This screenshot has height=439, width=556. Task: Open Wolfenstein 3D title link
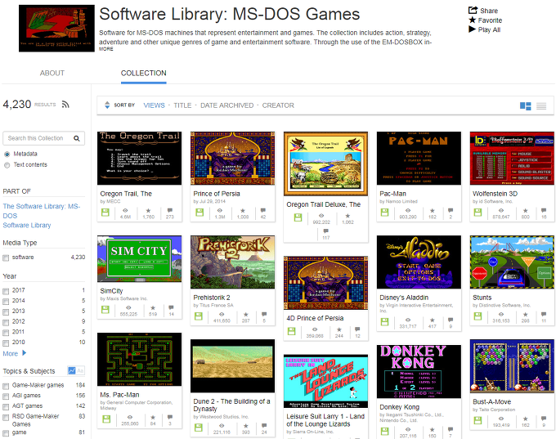[495, 194]
